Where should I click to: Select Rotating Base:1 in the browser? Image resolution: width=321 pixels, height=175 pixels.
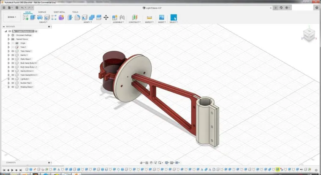point(26,87)
